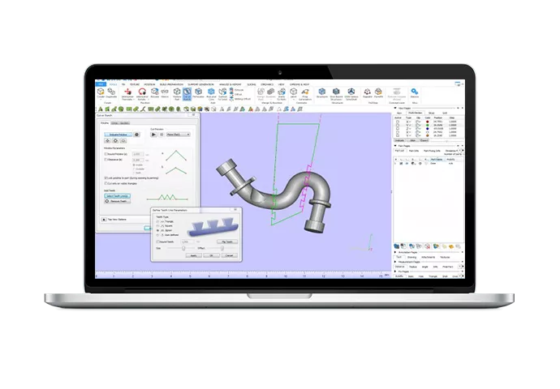Click Cancel in teeth parameters dialog
The width and height of the screenshot is (560, 389).
tap(230, 255)
